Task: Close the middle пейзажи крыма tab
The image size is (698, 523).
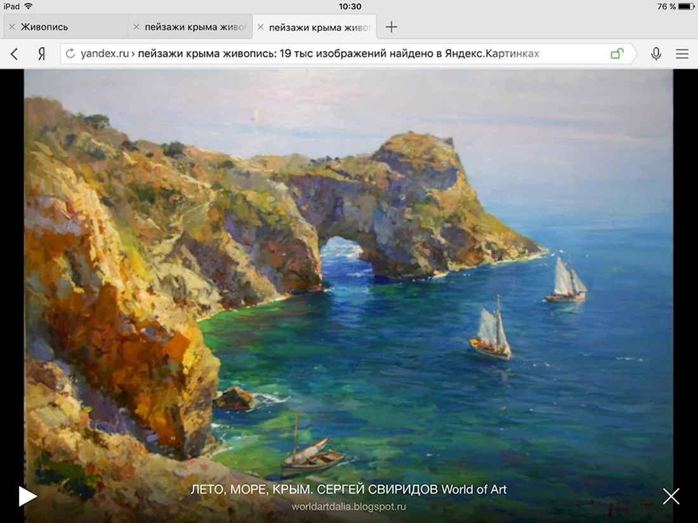Action: click(136, 27)
